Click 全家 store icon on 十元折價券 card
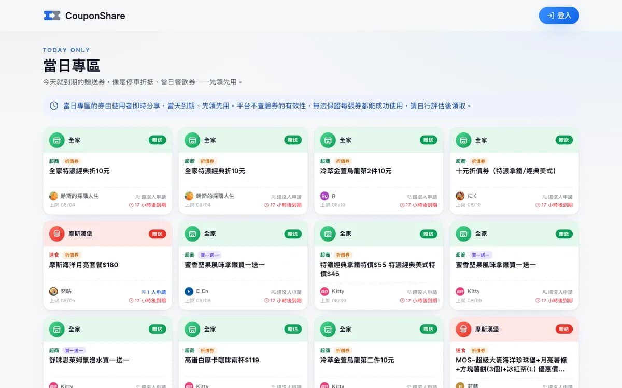This screenshot has width=622, height=388. point(463,140)
